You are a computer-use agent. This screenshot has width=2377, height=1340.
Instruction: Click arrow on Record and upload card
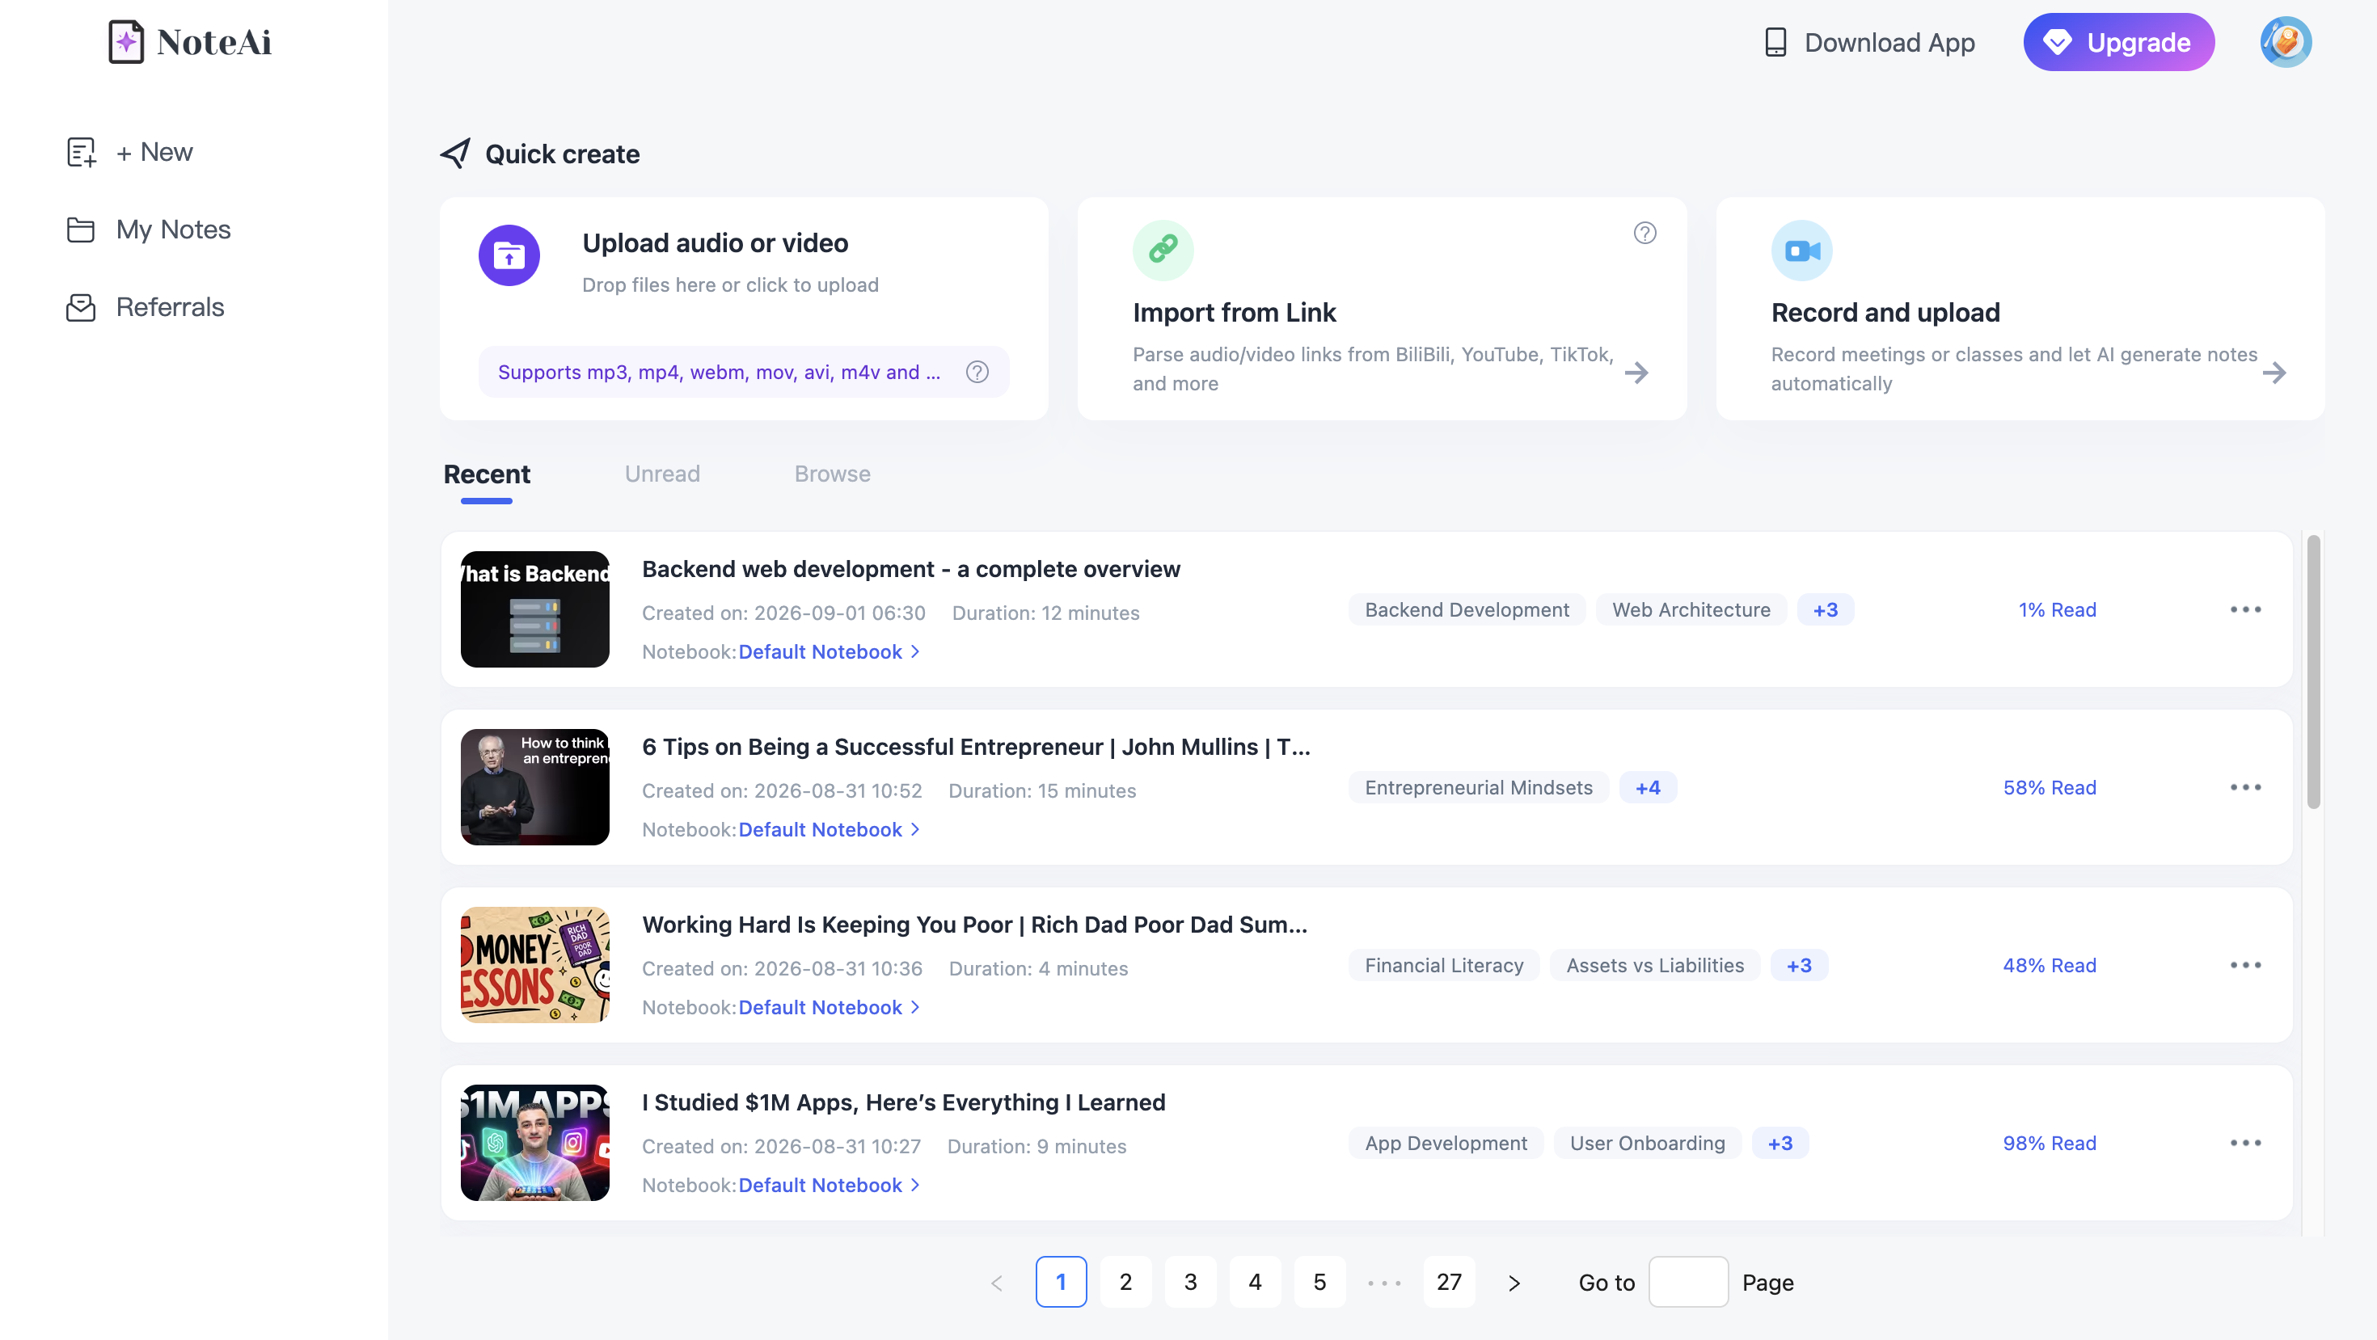pos(2274,373)
